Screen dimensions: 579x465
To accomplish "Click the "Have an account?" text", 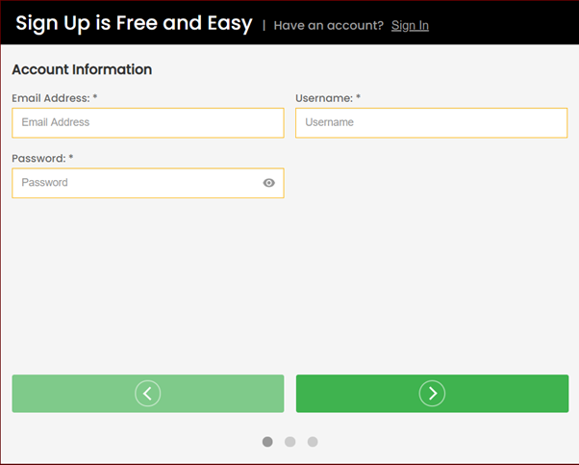I will (328, 25).
